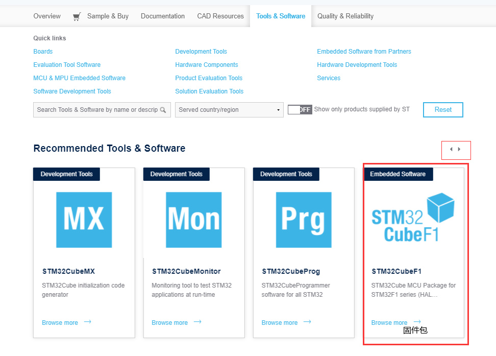
Task: Open the Services quick link
Action: [x=329, y=78]
